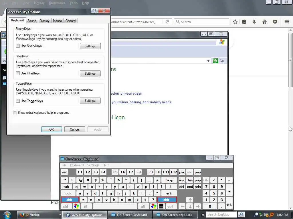Expand the address dropdown next to Go
Viewport: 293px width, 219px height.
208,61
